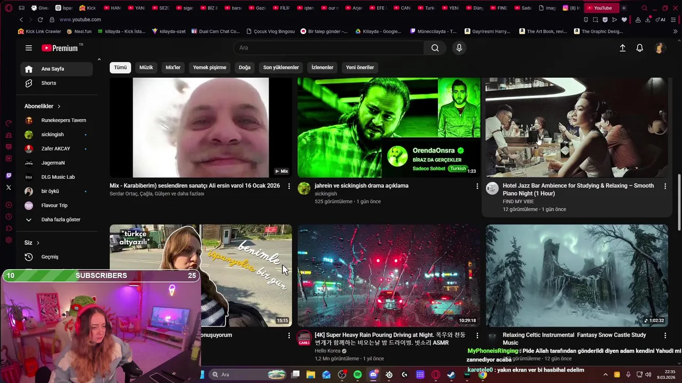Open the YouTube guide hamburger menu
The height and width of the screenshot is (383, 682).
pyautogui.click(x=29, y=48)
